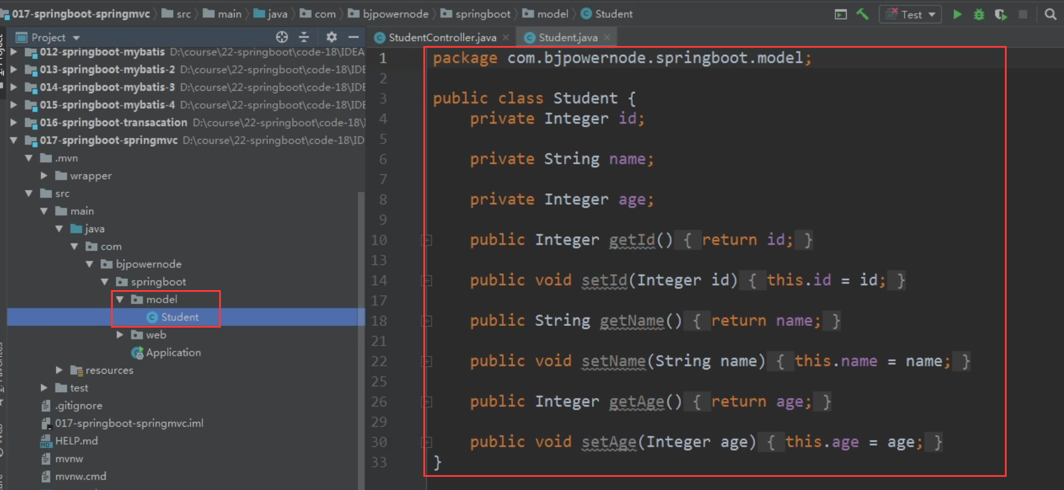Click package statement on line 1
This screenshot has width=1064, height=490.
click(x=622, y=58)
